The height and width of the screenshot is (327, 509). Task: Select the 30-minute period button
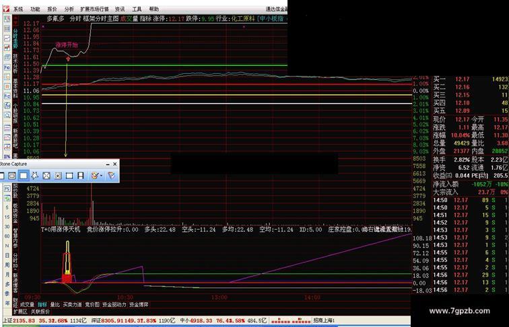coord(7,227)
